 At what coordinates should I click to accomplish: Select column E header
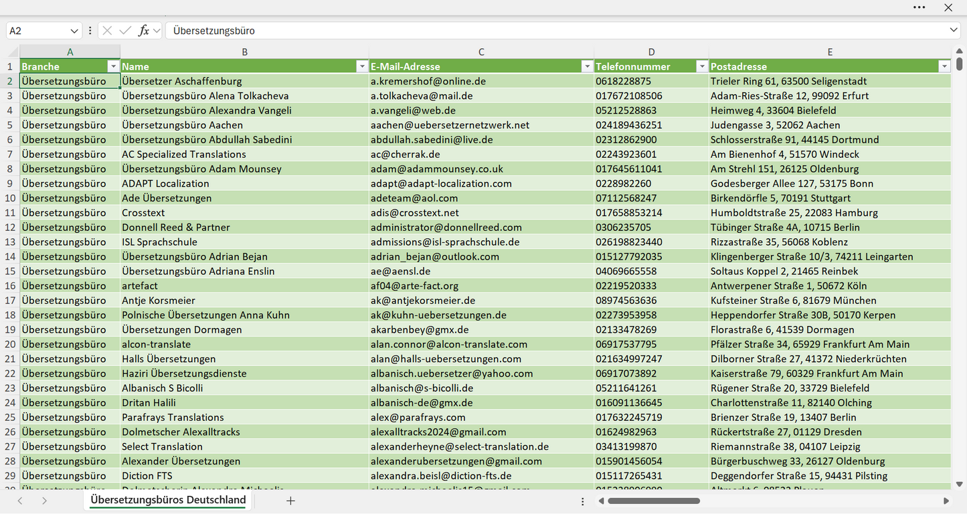(830, 52)
